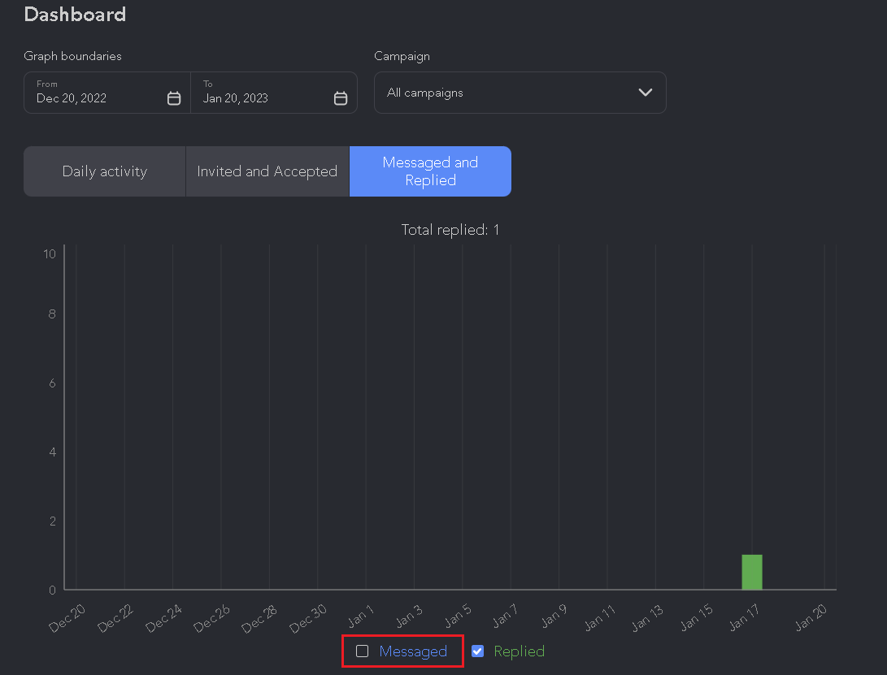The width and height of the screenshot is (887, 675).
Task: Click the Dashboard heading
Action: click(x=75, y=14)
